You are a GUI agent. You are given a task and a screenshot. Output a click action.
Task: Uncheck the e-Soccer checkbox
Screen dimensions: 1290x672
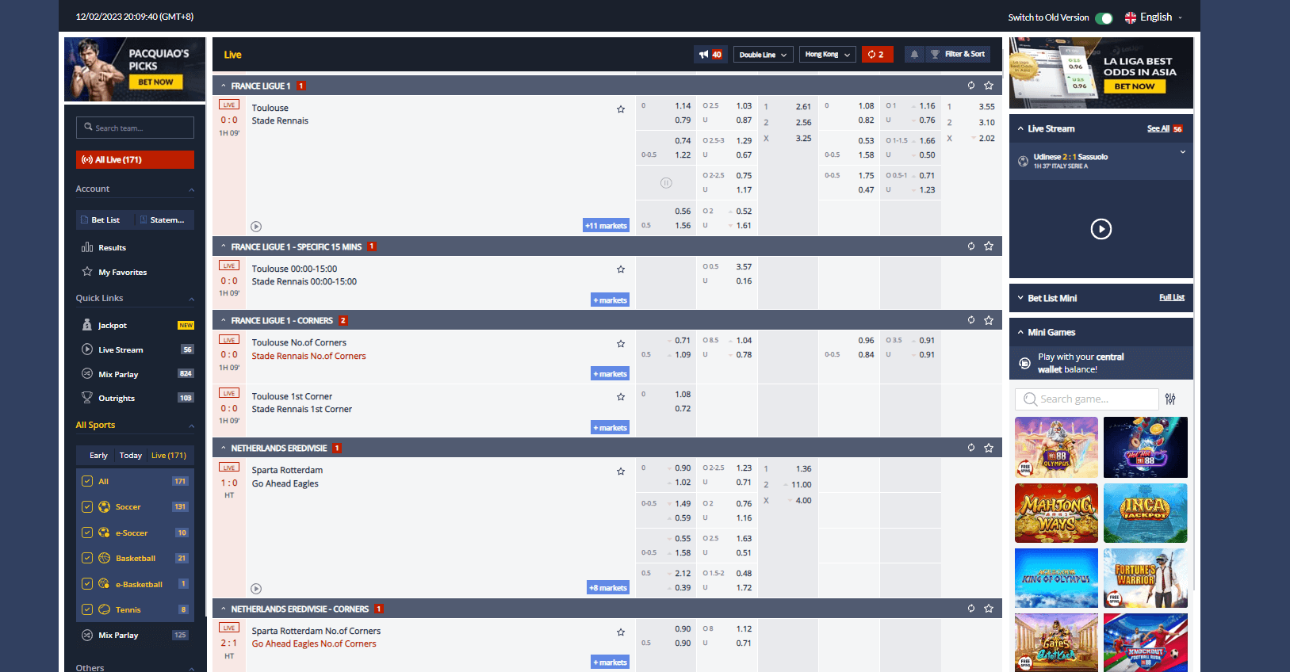(87, 533)
